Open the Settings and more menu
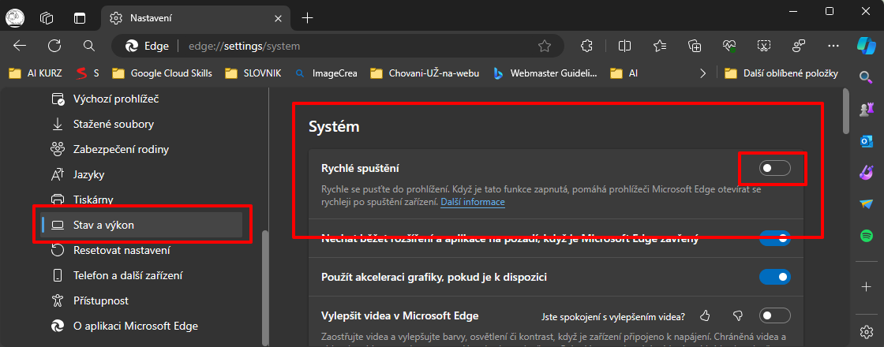 (833, 46)
